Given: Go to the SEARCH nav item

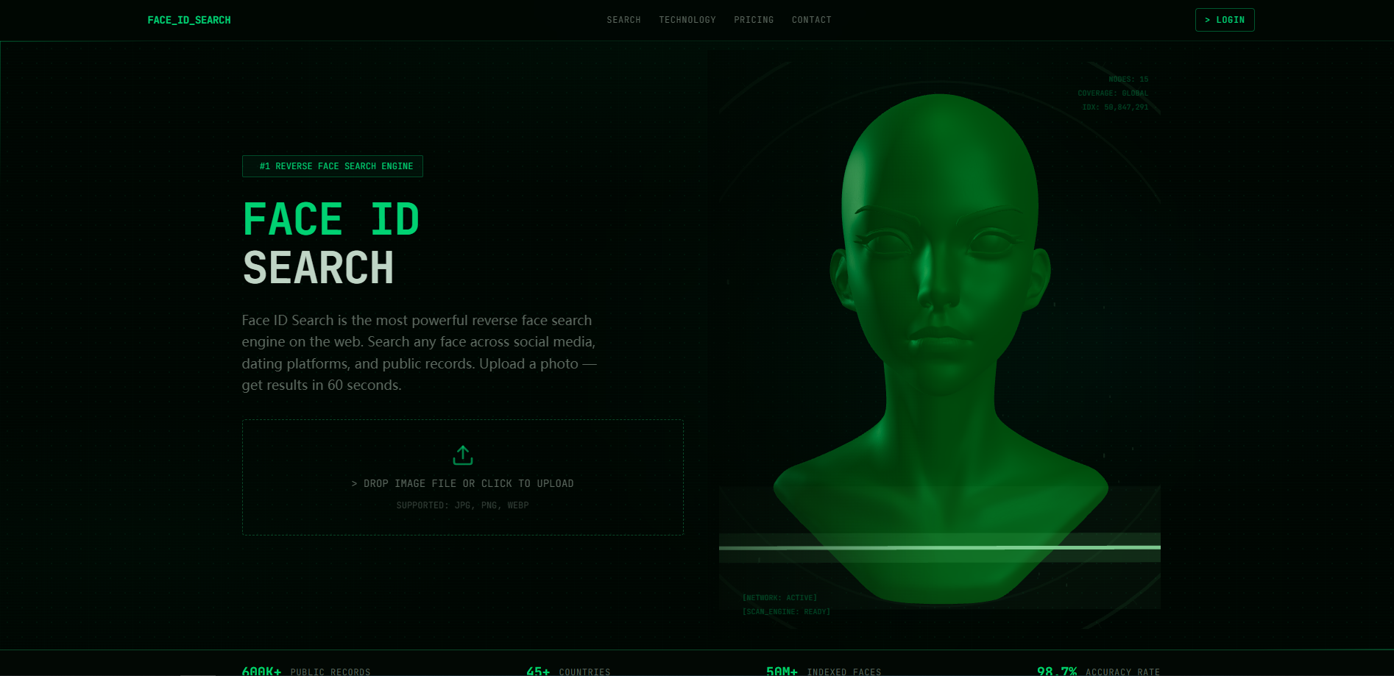Looking at the screenshot, I should [623, 20].
